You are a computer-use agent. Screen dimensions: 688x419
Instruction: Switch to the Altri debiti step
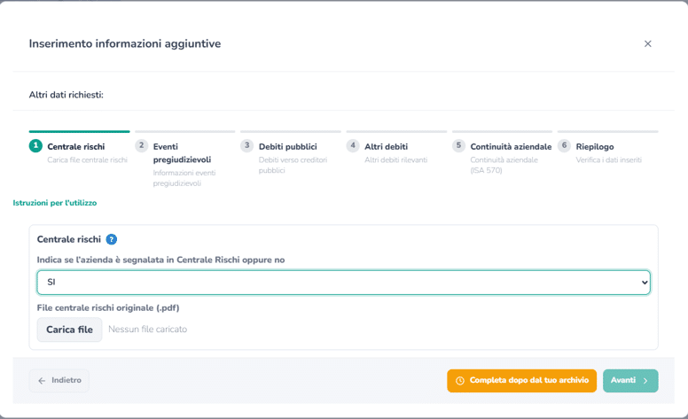387,147
